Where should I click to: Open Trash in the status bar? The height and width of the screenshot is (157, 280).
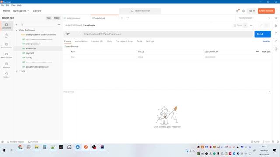[x=266, y=142]
